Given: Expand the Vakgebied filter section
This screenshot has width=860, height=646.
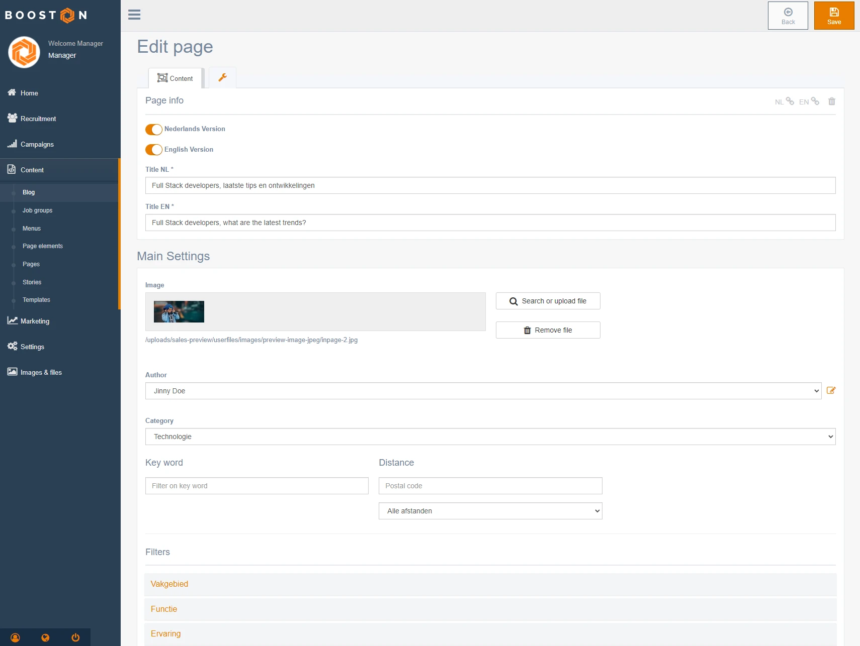Looking at the screenshot, I should pyautogui.click(x=169, y=584).
